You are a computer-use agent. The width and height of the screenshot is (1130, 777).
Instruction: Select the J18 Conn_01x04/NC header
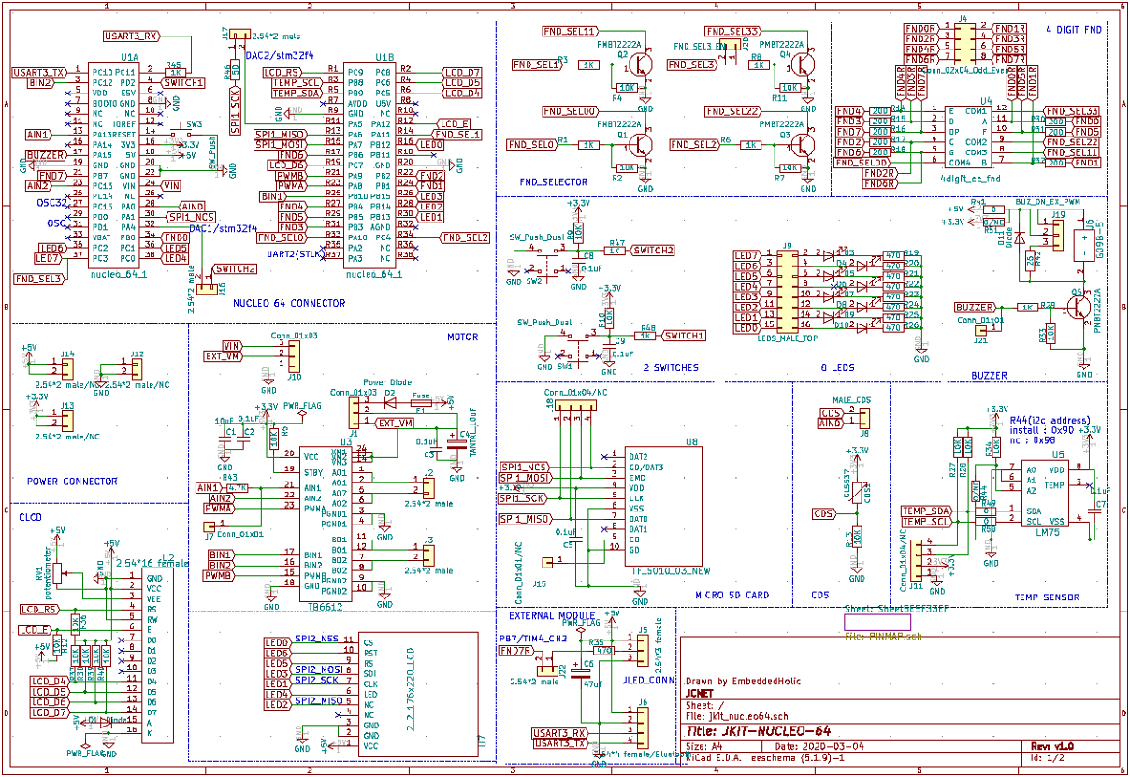(x=575, y=407)
